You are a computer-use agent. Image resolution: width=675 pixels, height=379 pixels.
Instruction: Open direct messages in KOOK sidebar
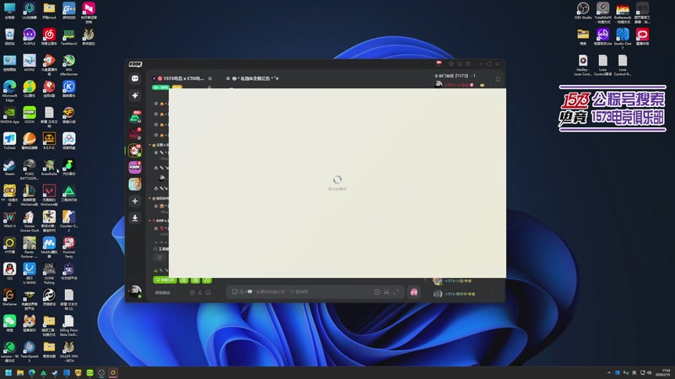click(135, 78)
